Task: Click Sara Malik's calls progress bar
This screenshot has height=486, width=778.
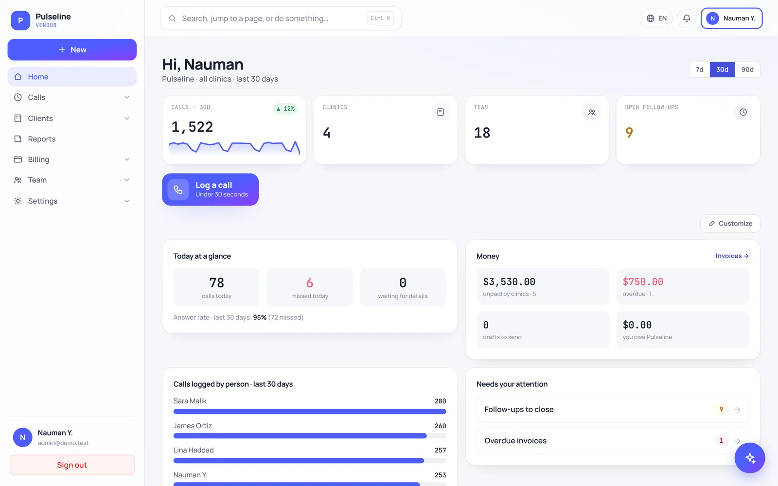Action: point(310,412)
